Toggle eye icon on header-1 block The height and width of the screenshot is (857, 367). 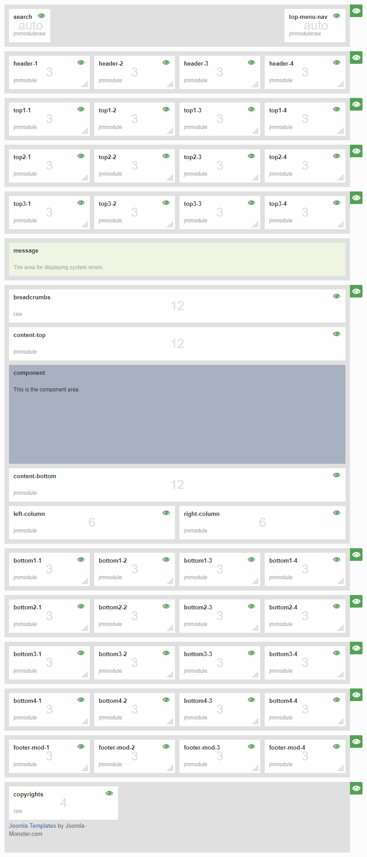click(81, 63)
